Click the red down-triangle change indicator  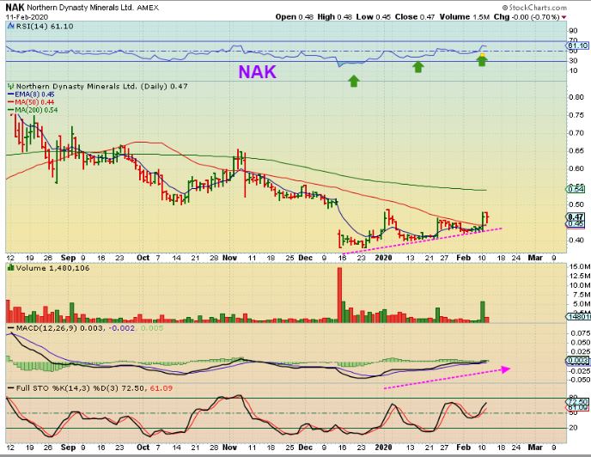click(564, 17)
